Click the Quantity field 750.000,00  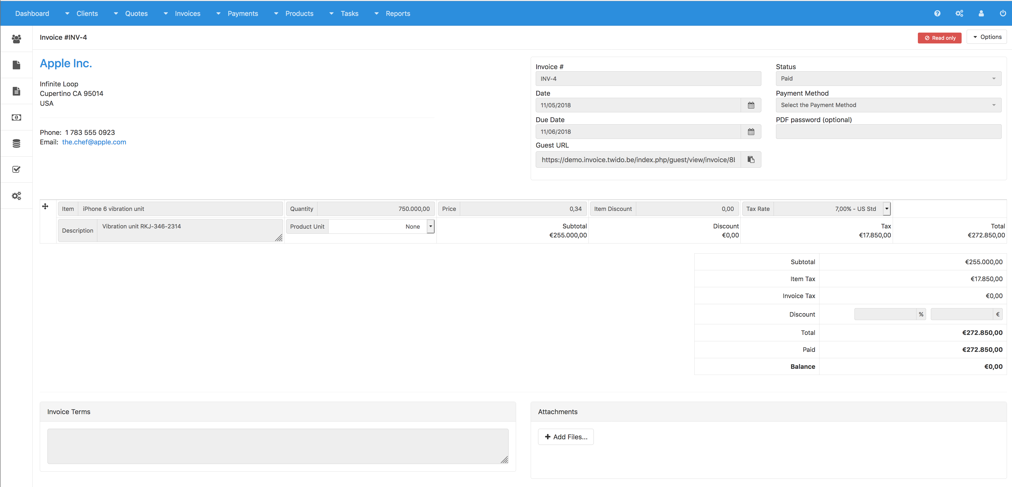point(376,209)
